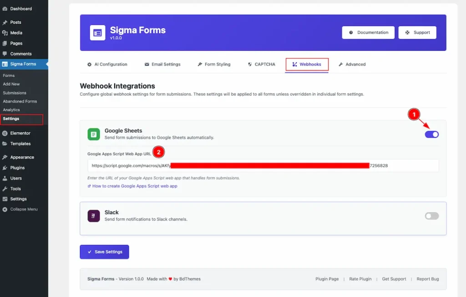Screen dimensions: 466x297
Task: Click the Save Settings button
Action: [104, 252]
